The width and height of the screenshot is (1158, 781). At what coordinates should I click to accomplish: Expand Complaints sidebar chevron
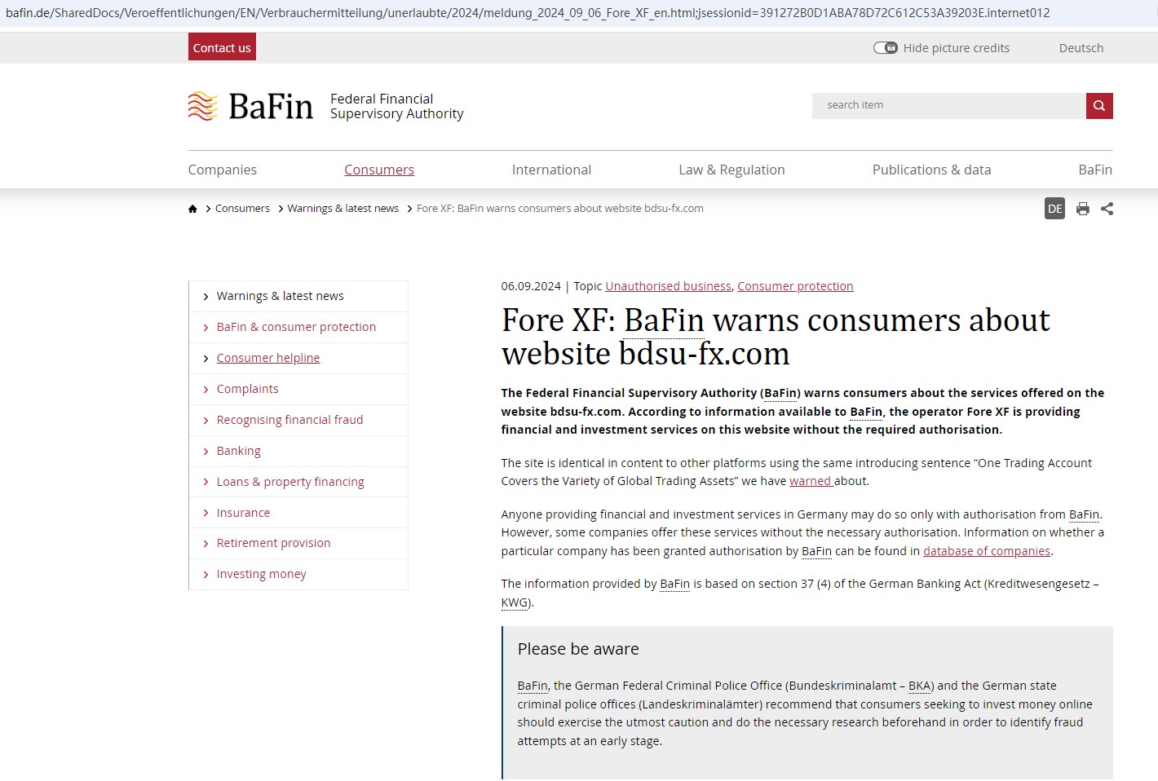pos(206,390)
